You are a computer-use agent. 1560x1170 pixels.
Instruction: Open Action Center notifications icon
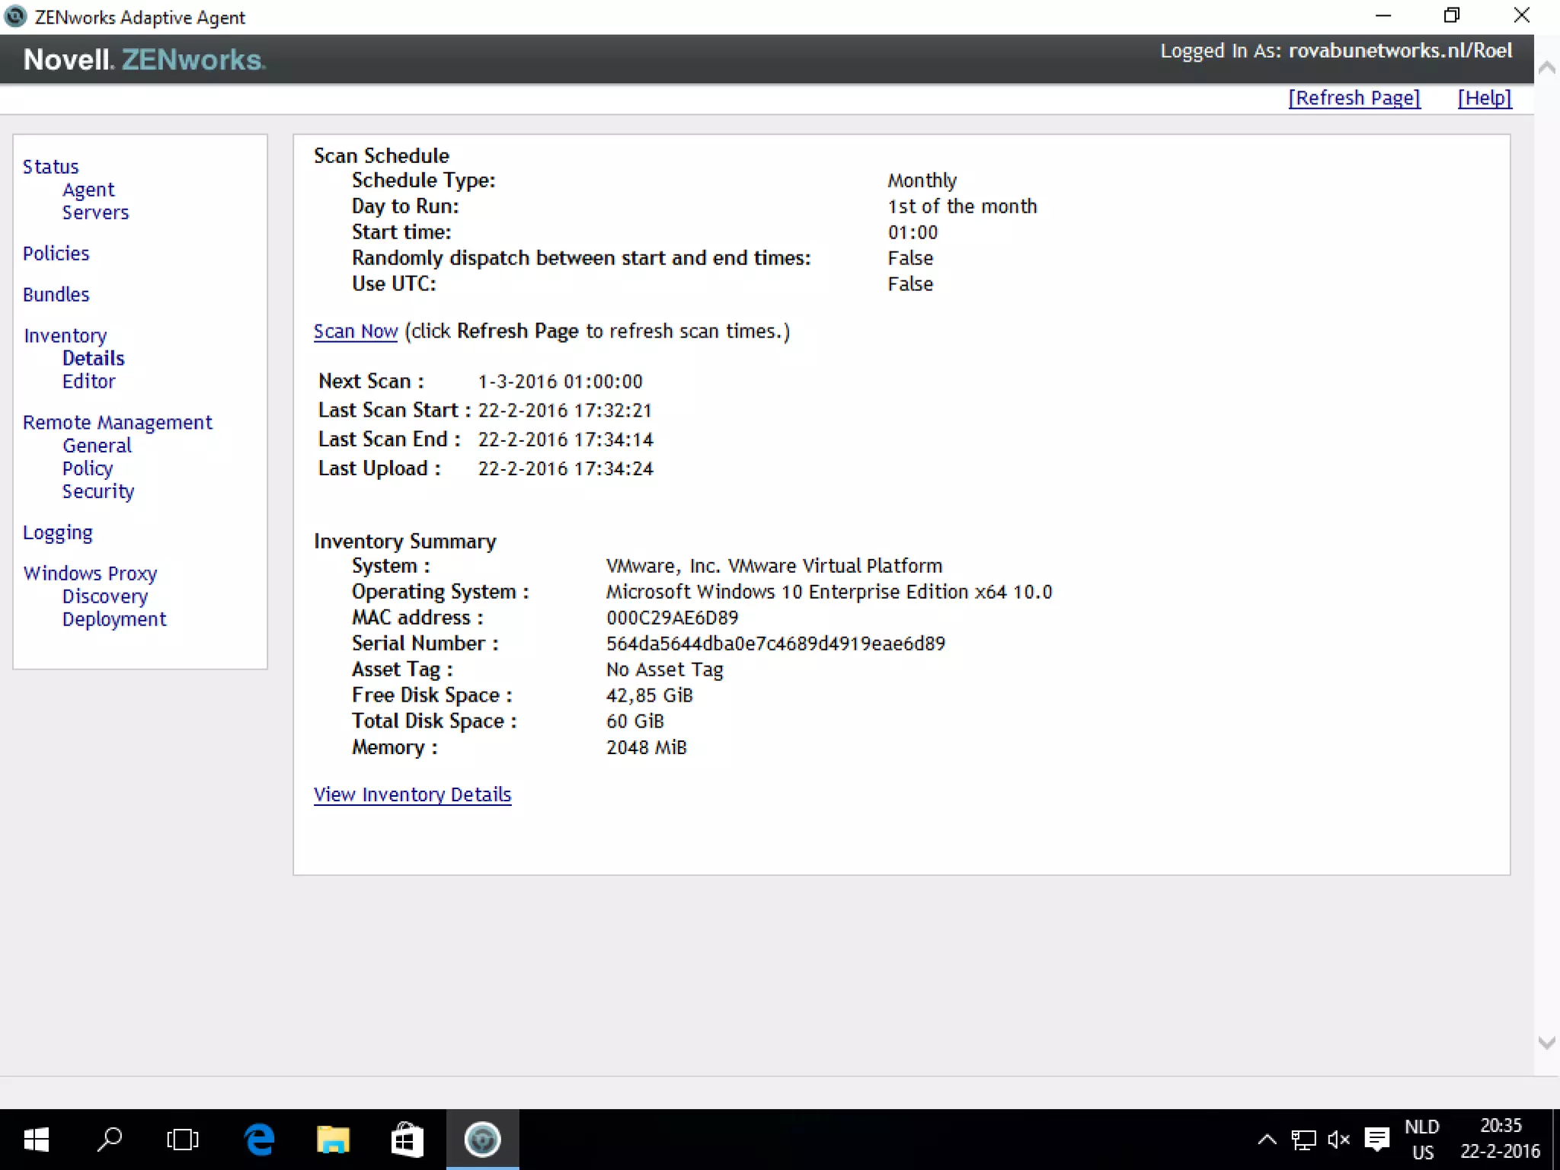1376,1140
